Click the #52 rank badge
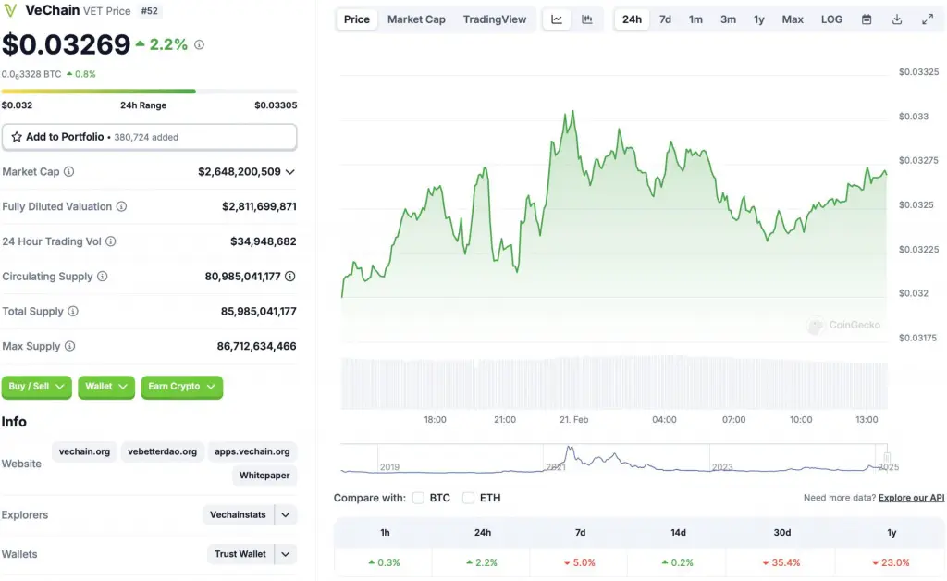 coord(149,11)
